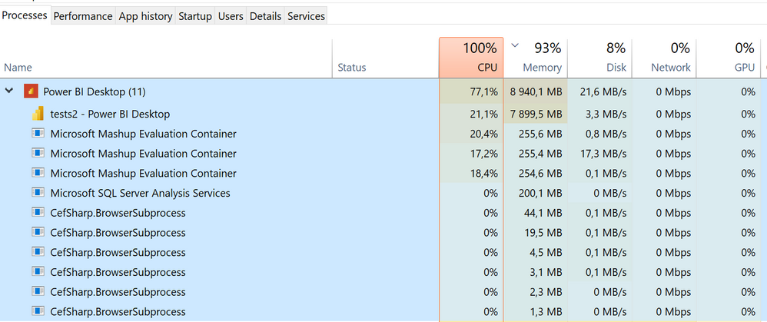Click icon of CefSharp subprocess using 1,3 MB

pos(38,311)
